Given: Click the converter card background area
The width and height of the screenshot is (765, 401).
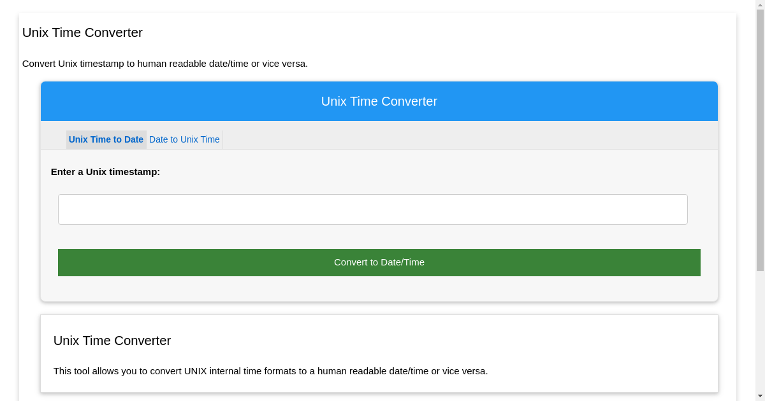Looking at the screenshot, I should (379, 290).
